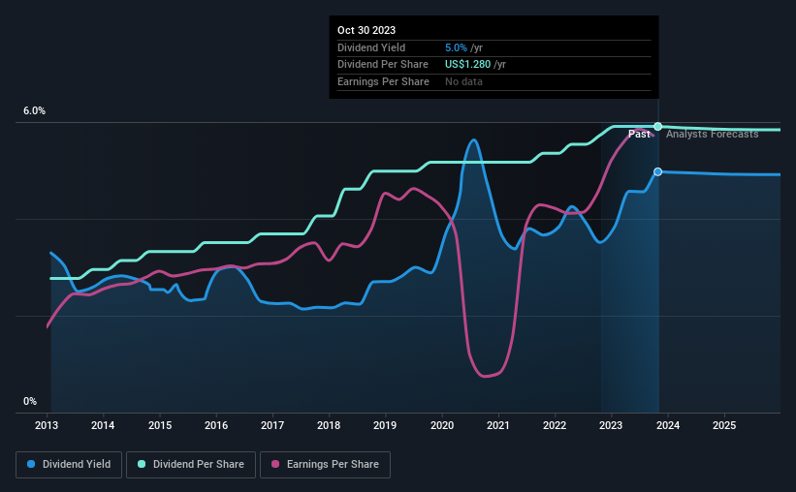
Task: Click the US$1.280 dividend per share value
Action: [467, 65]
